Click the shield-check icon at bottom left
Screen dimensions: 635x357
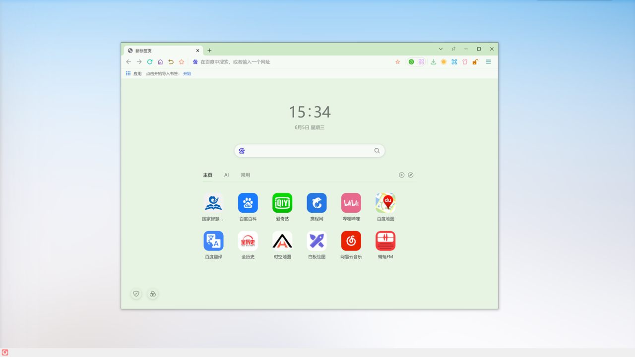click(136, 294)
